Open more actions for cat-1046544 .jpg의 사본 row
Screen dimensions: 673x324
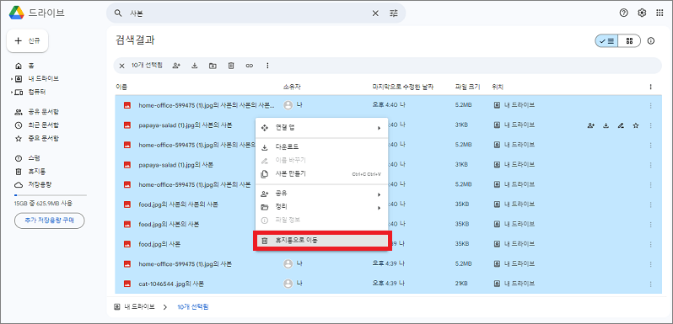(x=651, y=284)
